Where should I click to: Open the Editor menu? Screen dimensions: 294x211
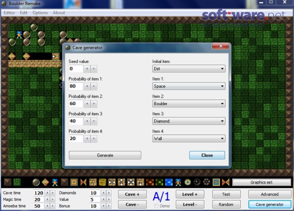pyautogui.click(x=9, y=13)
